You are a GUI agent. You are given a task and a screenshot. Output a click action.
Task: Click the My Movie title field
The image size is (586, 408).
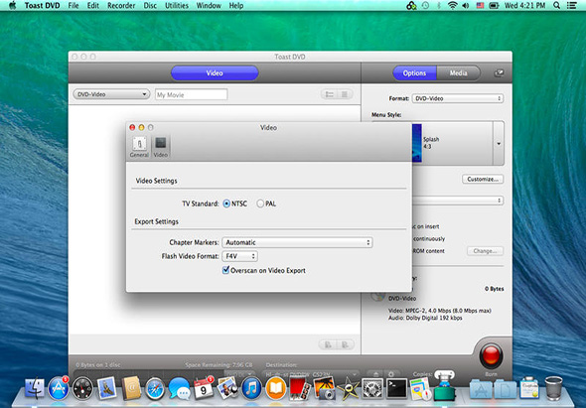click(191, 95)
